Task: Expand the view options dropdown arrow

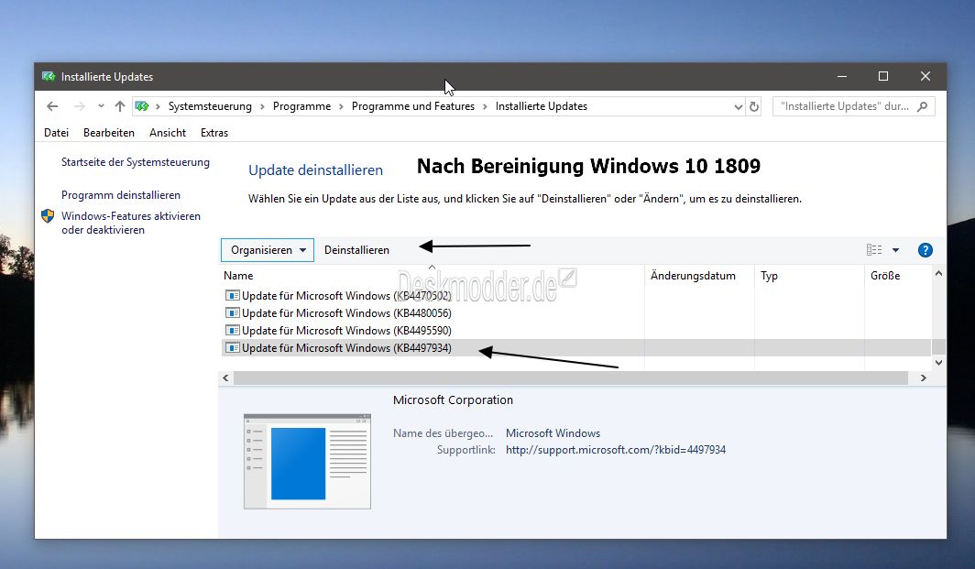Action: point(895,250)
